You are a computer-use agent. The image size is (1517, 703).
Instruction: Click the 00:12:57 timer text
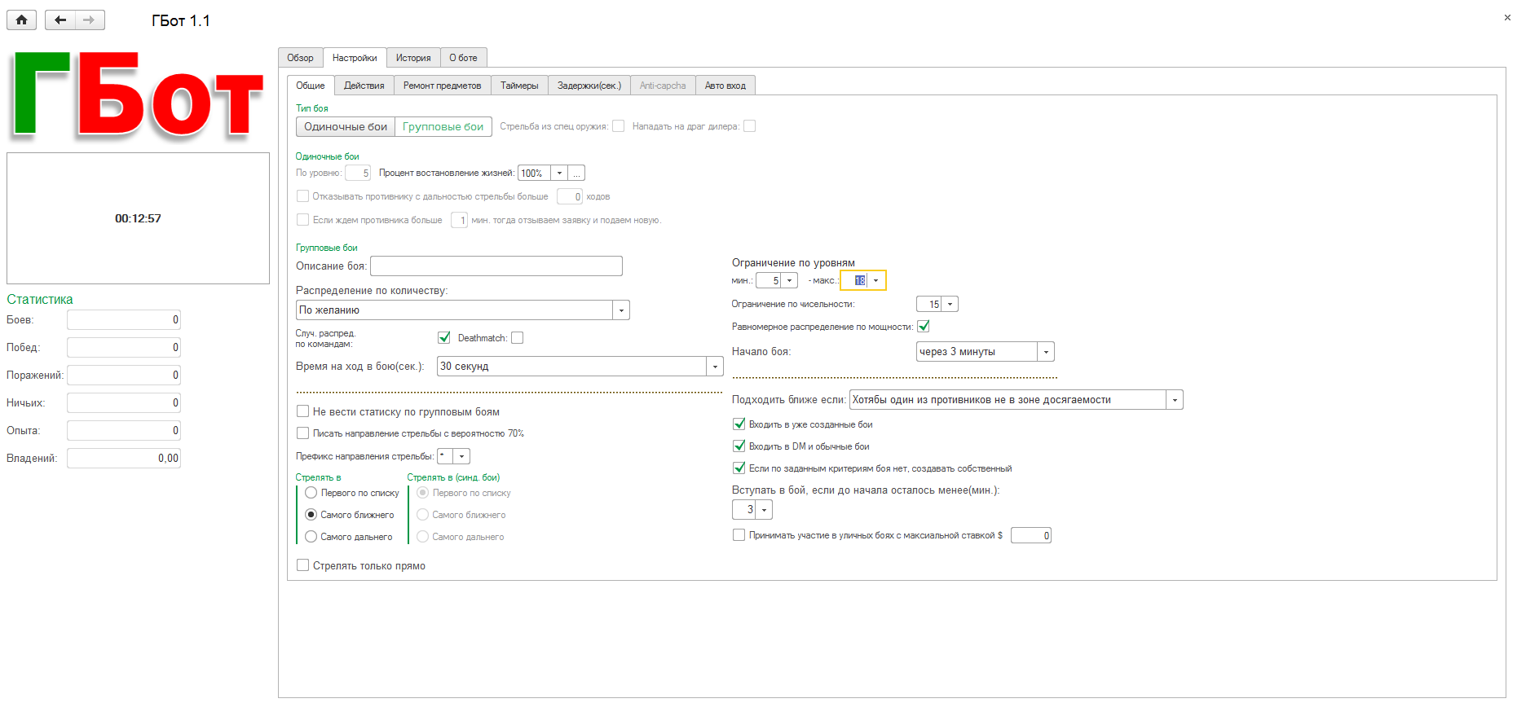click(138, 218)
